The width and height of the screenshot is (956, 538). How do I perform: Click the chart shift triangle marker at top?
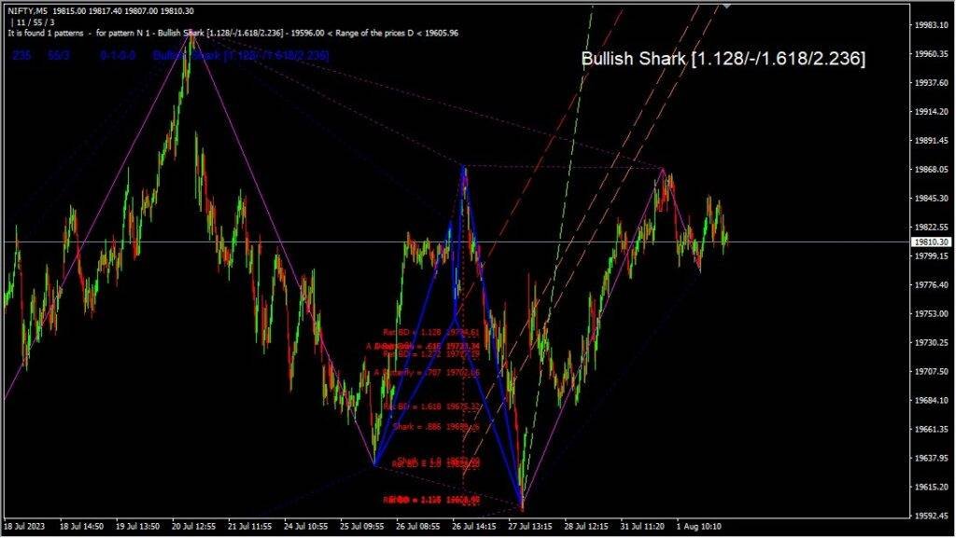(726, 6)
